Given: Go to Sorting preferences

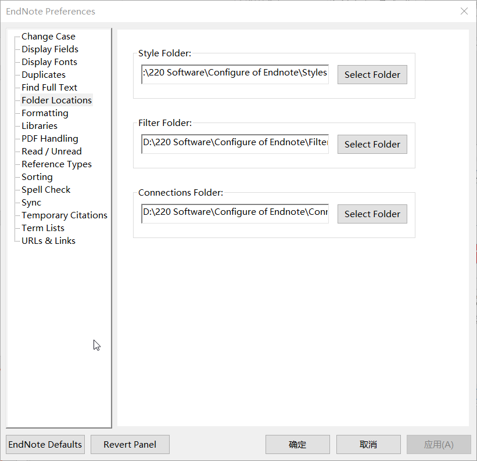Looking at the screenshot, I should pos(37,177).
